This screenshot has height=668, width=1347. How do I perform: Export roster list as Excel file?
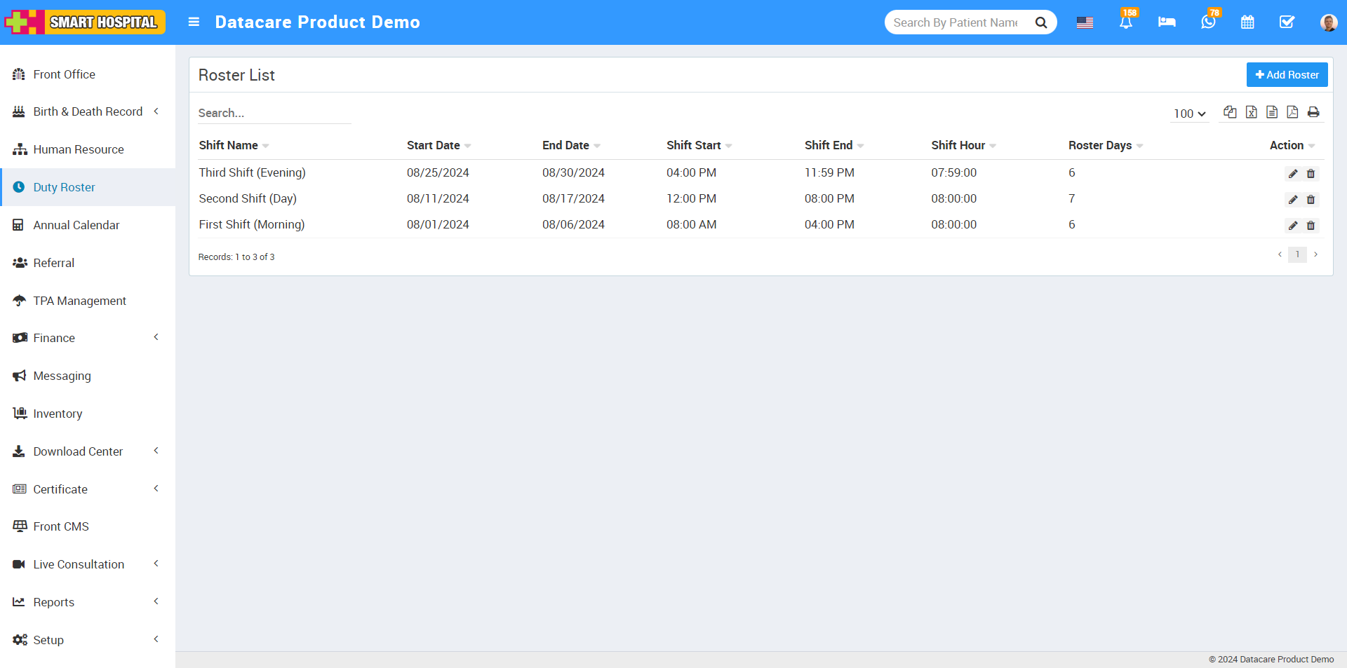[1252, 112]
